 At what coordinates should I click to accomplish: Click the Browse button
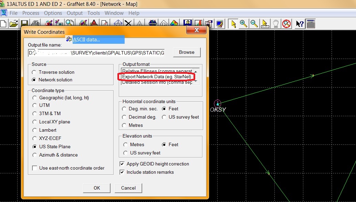pyautogui.click(x=187, y=52)
